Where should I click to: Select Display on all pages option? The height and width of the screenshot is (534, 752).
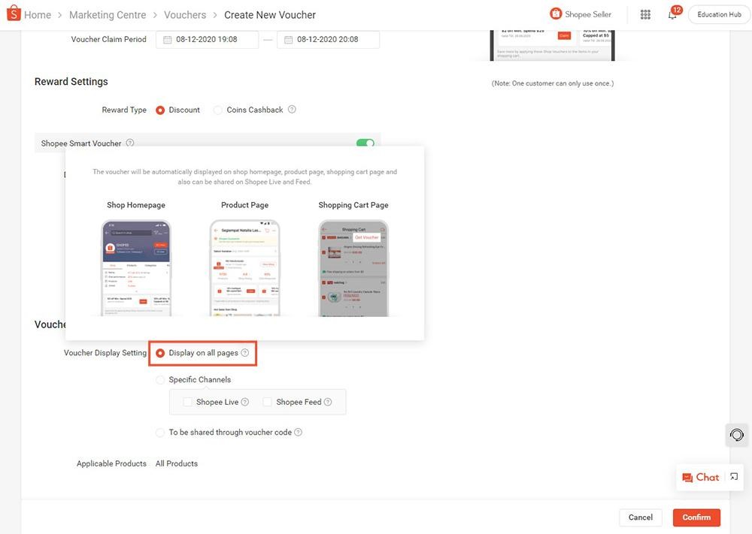160,353
